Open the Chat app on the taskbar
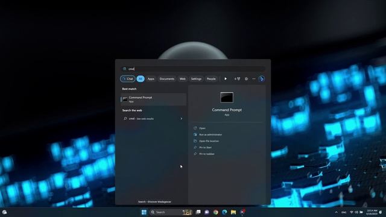386x217 pixels. click(x=207, y=212)
